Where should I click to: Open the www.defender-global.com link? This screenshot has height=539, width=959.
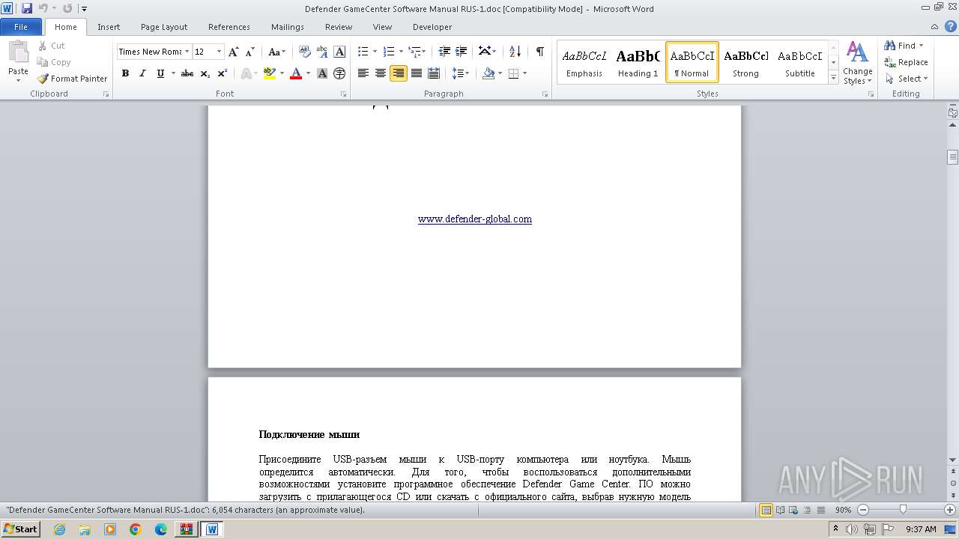point(475,219)
